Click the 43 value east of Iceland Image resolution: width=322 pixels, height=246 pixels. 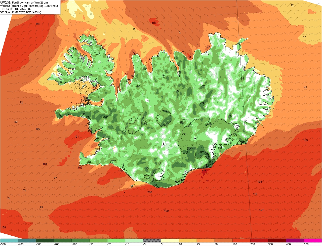point(305,87)
